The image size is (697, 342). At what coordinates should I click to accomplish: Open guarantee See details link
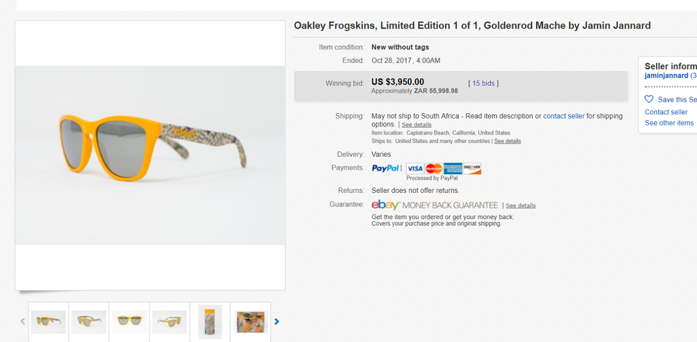520,205
